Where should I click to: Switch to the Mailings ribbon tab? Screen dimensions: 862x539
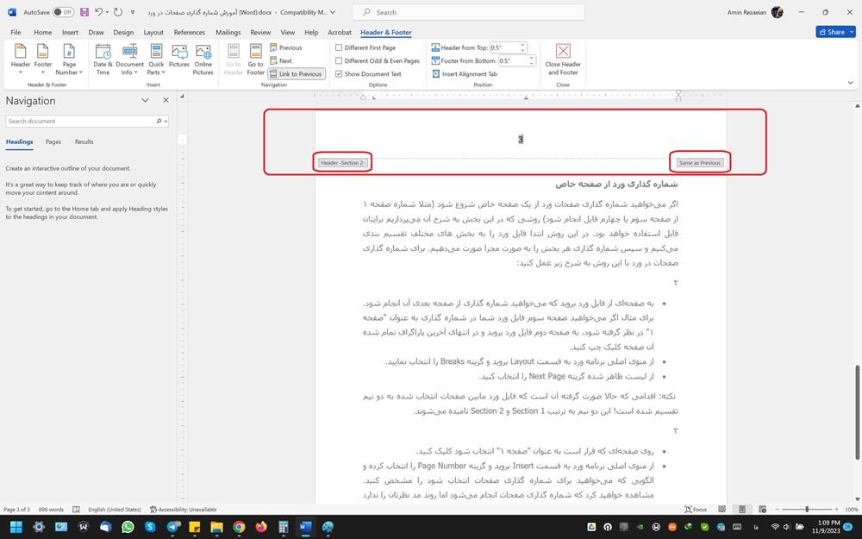click(x=228, y=32)
